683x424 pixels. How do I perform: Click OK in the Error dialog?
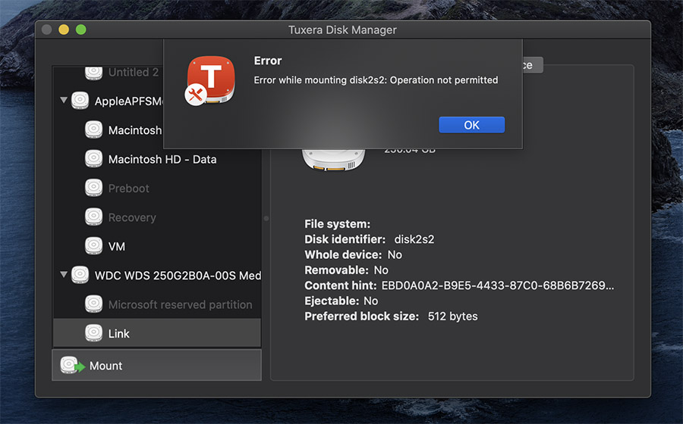coord(471,125)
